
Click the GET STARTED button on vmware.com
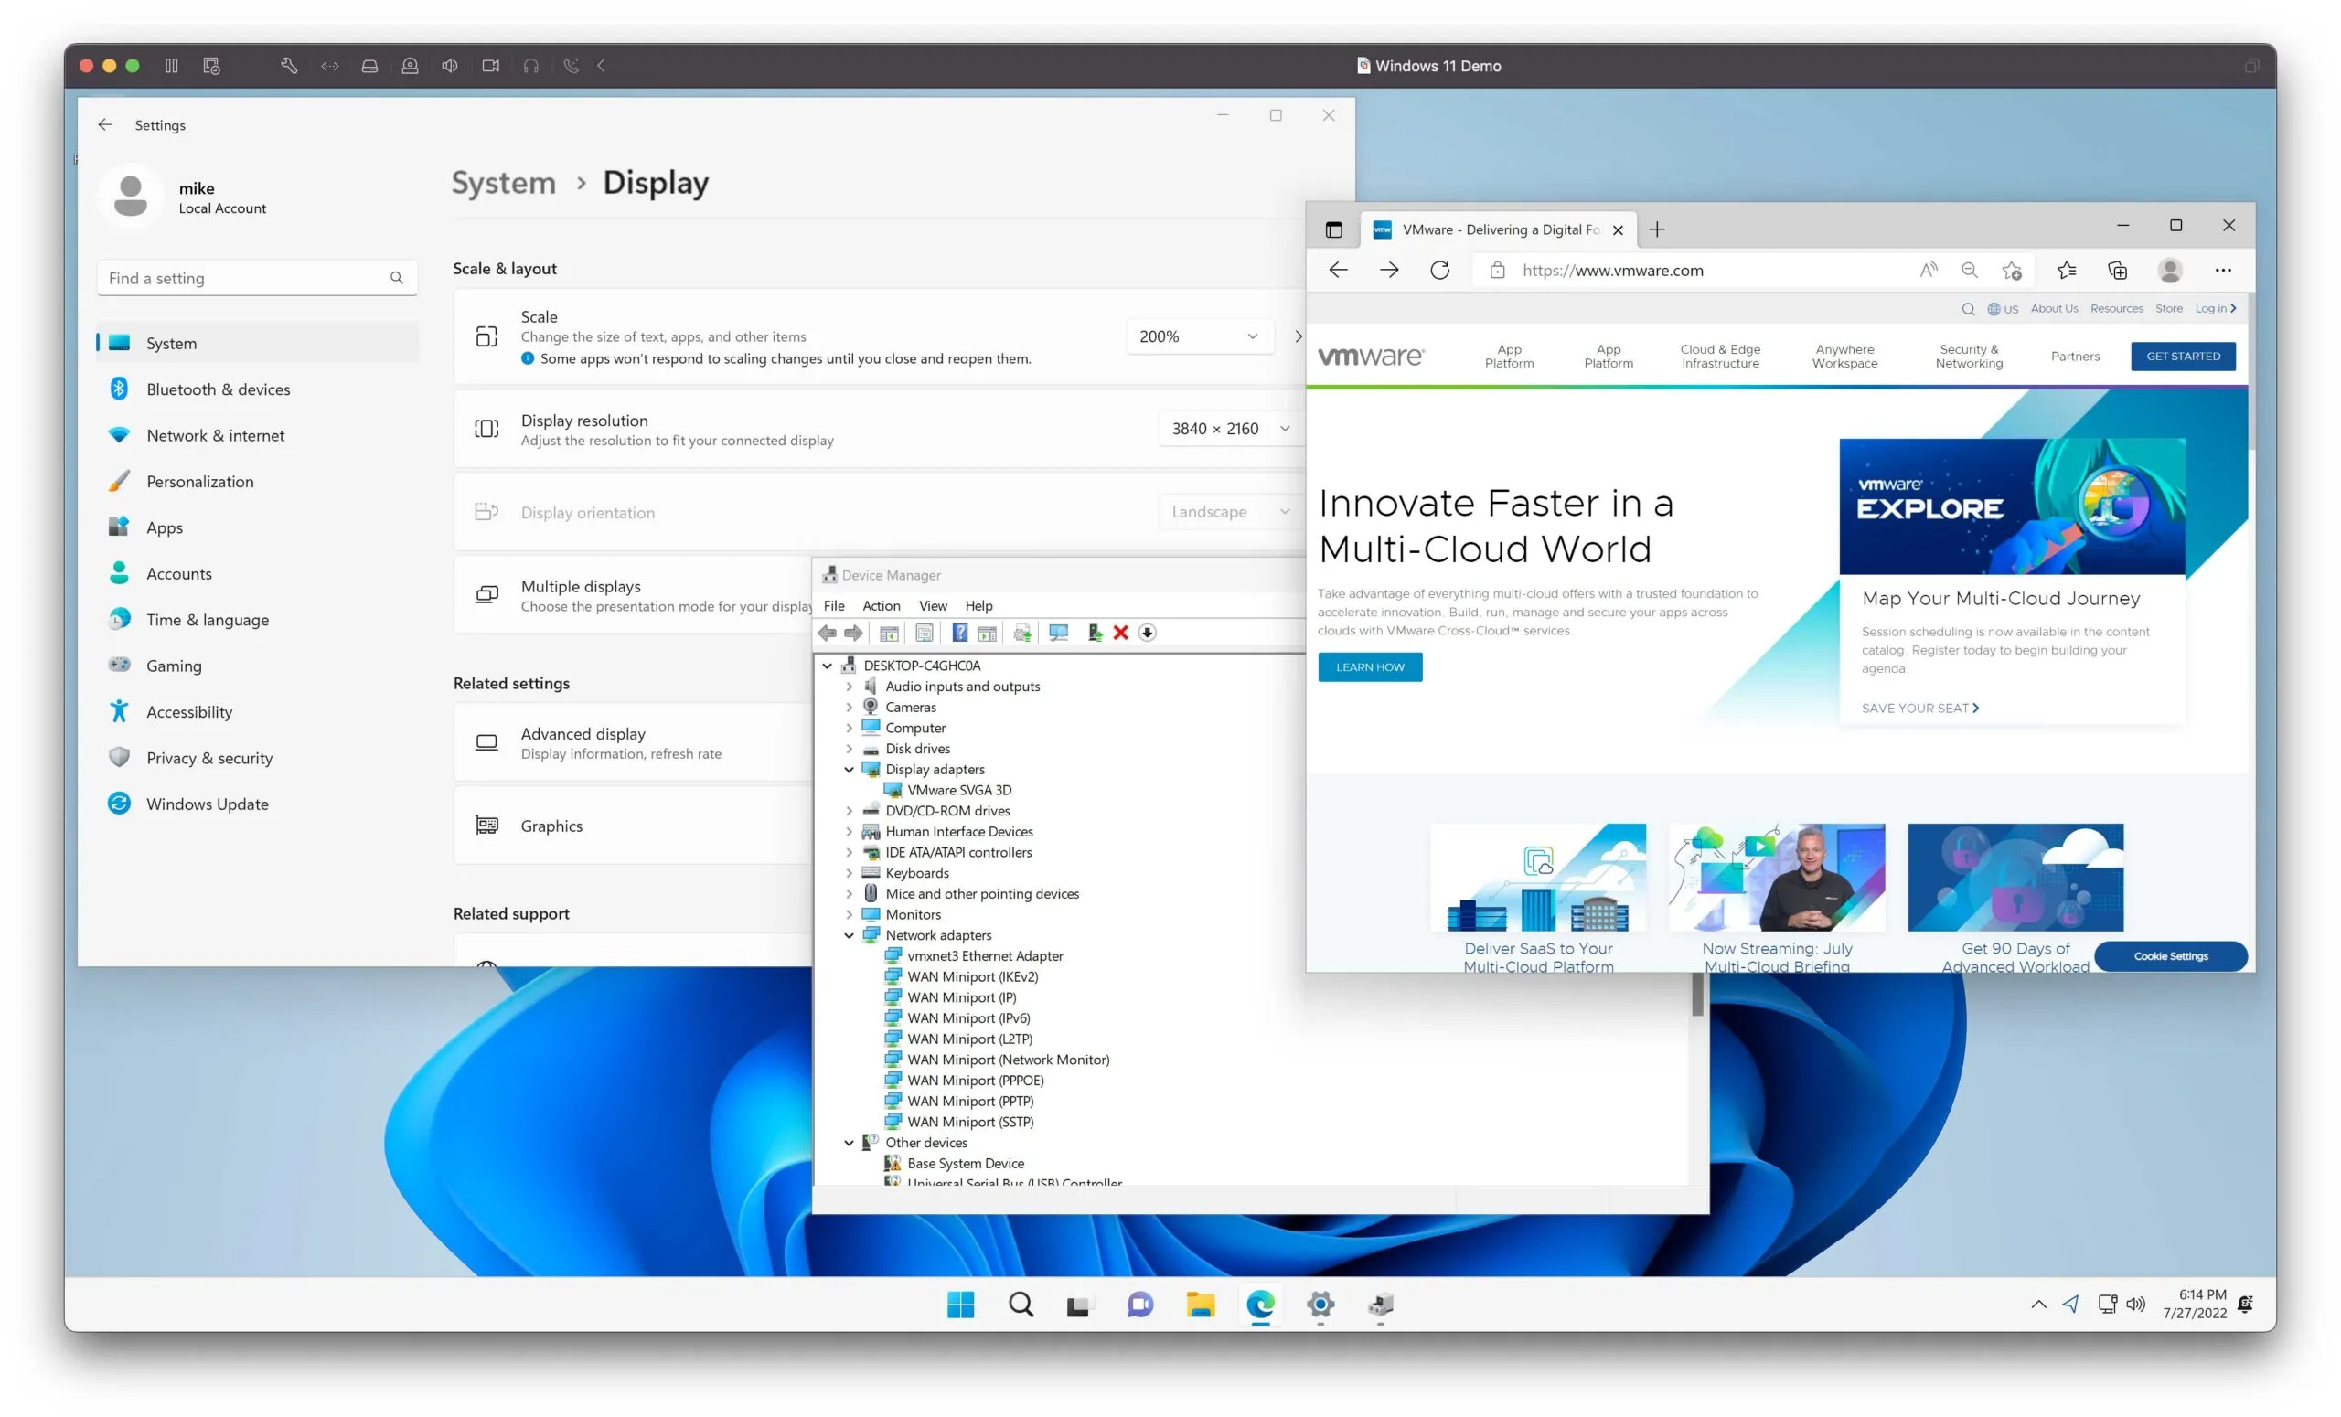[x=2182, y=356]
